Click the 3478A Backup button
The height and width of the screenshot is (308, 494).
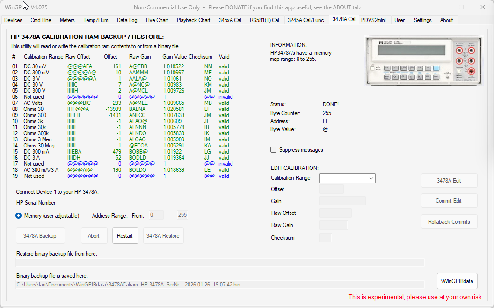tap(40, 236)
